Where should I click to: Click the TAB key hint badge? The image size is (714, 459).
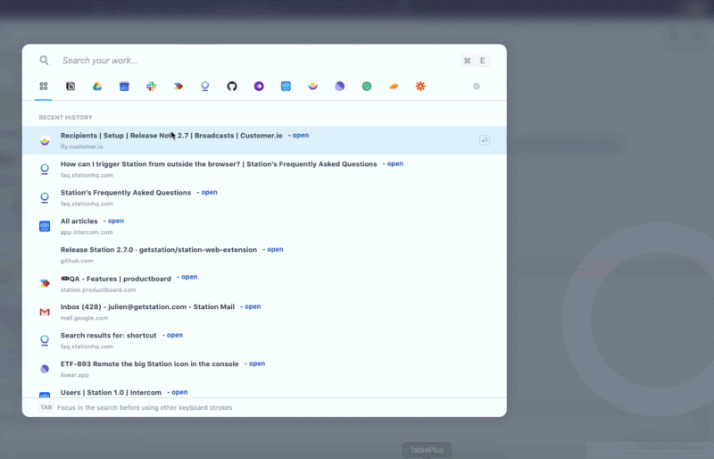pos(46,407)
